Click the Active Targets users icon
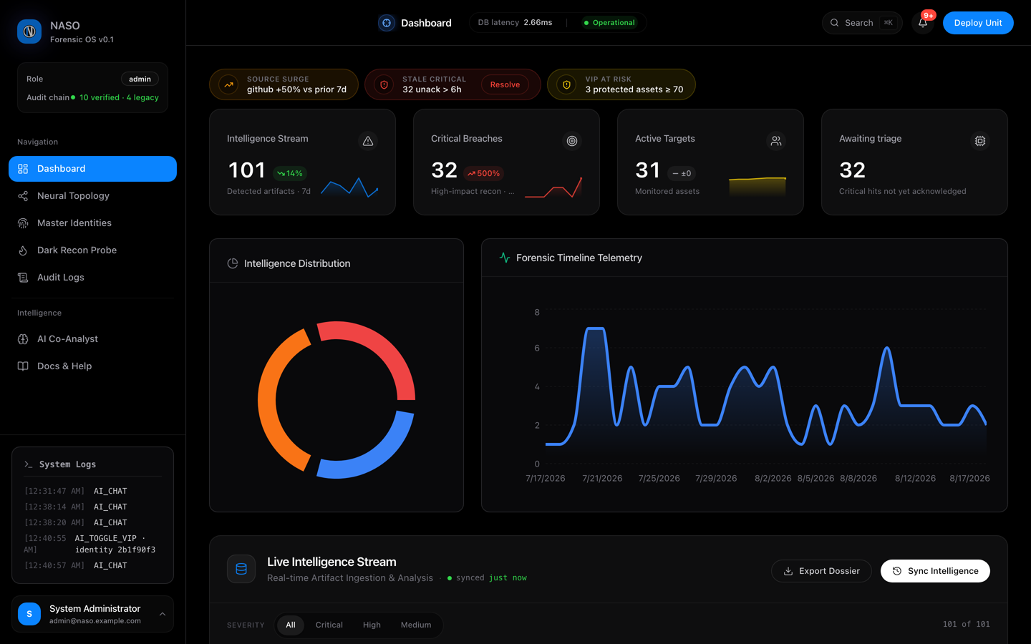Image resolution: width=1031 pixels, height=644 pixels. [x=776, y=141]
